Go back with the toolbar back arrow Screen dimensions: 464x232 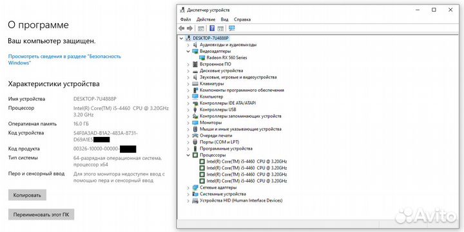point(181,28)
